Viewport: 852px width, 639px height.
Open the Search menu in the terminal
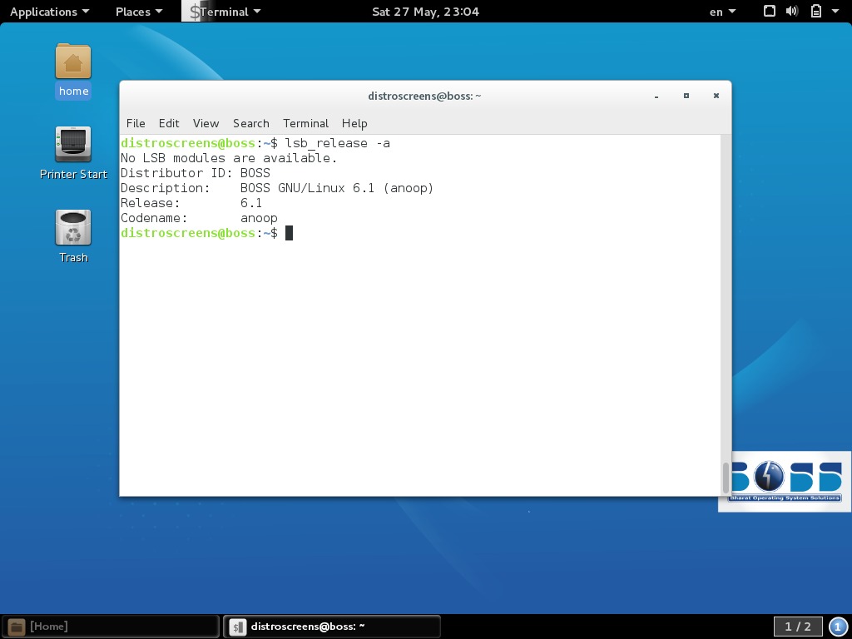tap(250, 123)
